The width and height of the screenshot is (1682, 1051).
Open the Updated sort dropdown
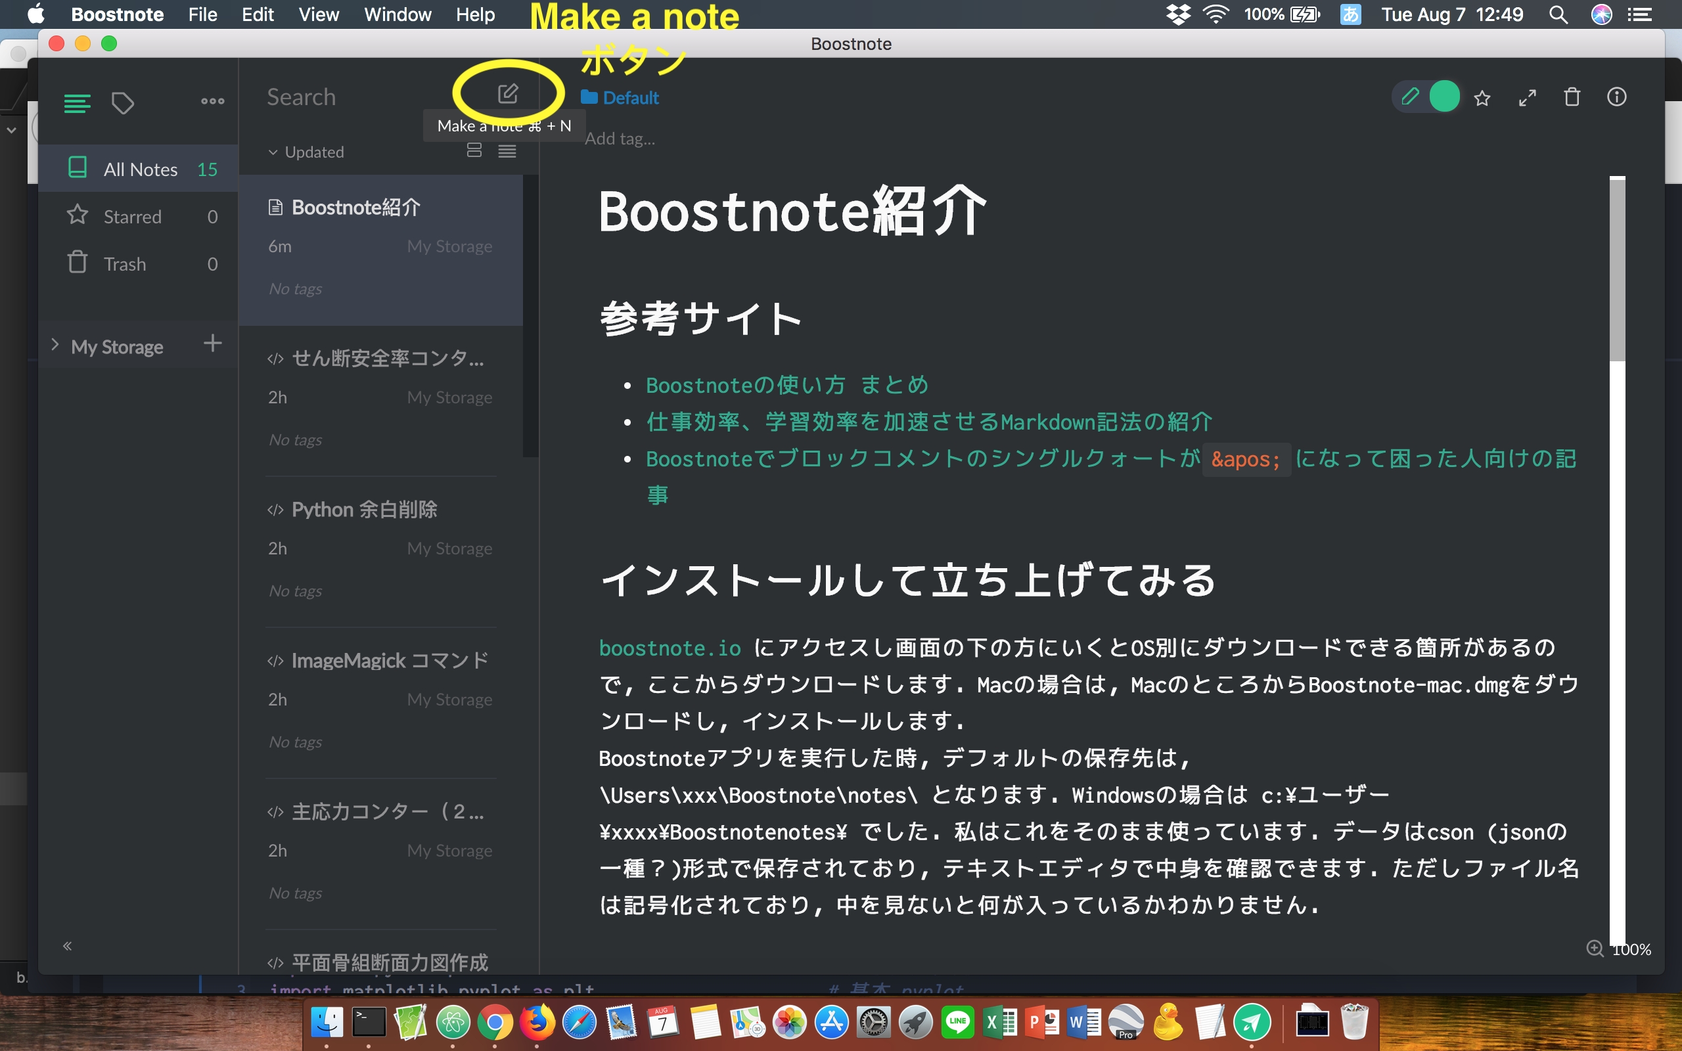(x=307, y=152)
